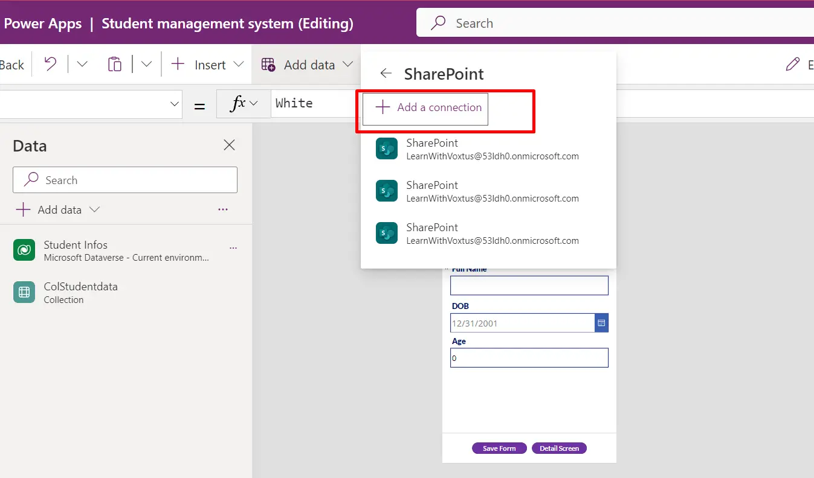Open the DOB calendar picker icon
Viewport: 814px width, 478px height.
(x=602, y=323)
